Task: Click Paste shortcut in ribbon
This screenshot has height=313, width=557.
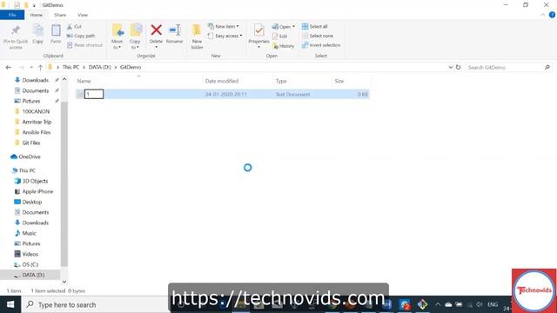Action: (x=85, y=45)
